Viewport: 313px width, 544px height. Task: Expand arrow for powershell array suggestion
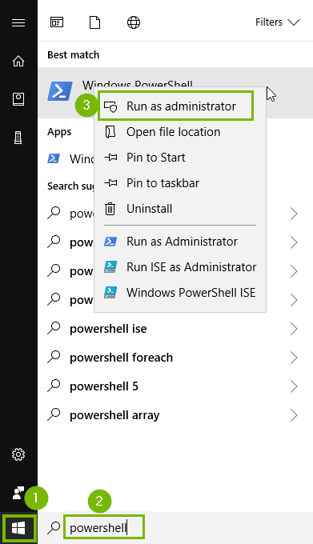pyautogui.click(x=294, y=415)
